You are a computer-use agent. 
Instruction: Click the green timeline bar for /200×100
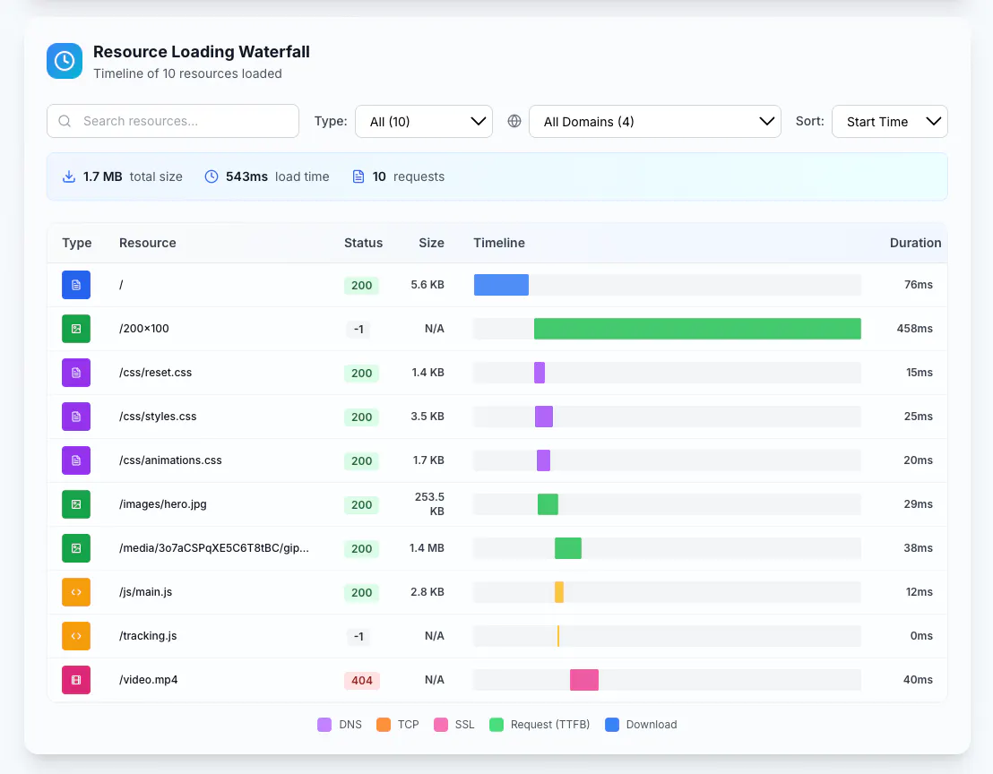point(697,329)
